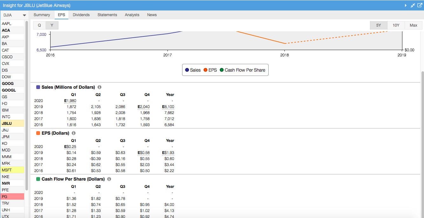This screenshot has height=218, width=424.
Task: Click ticker list vertical scrollbar
Action: click(x=27, y=106)
